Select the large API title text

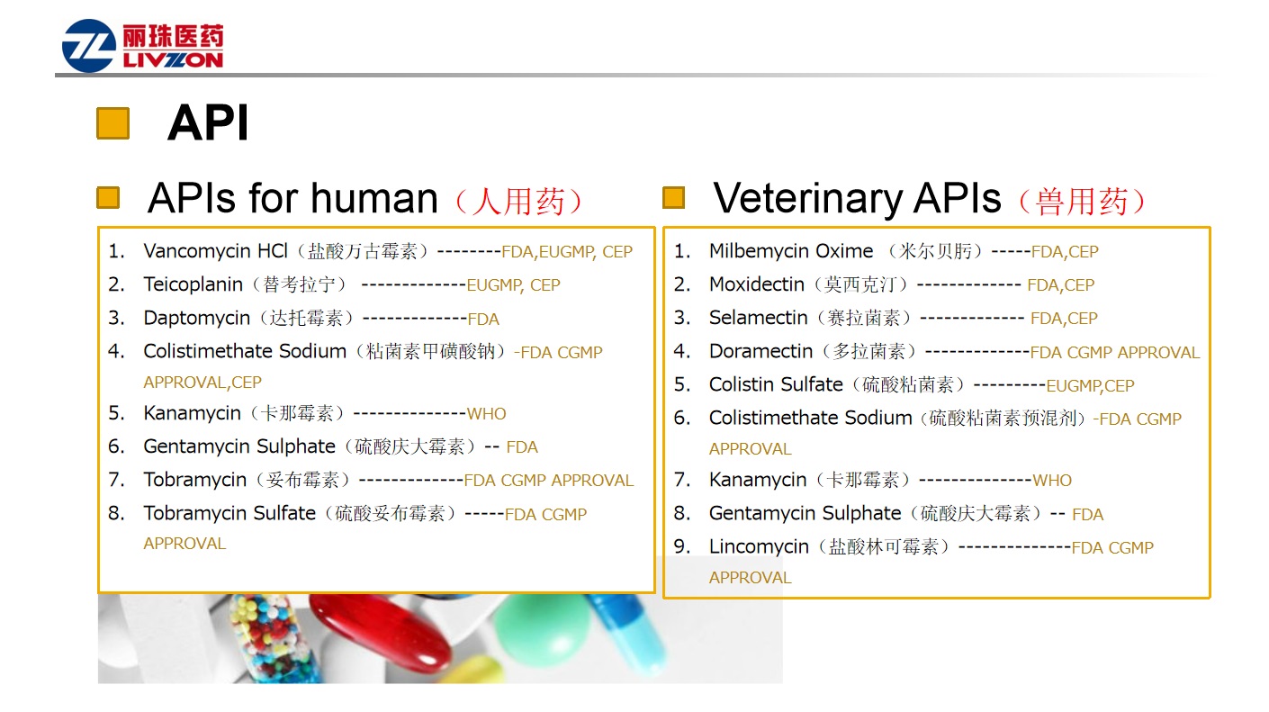pyautogui.click(x=208, y=123)
